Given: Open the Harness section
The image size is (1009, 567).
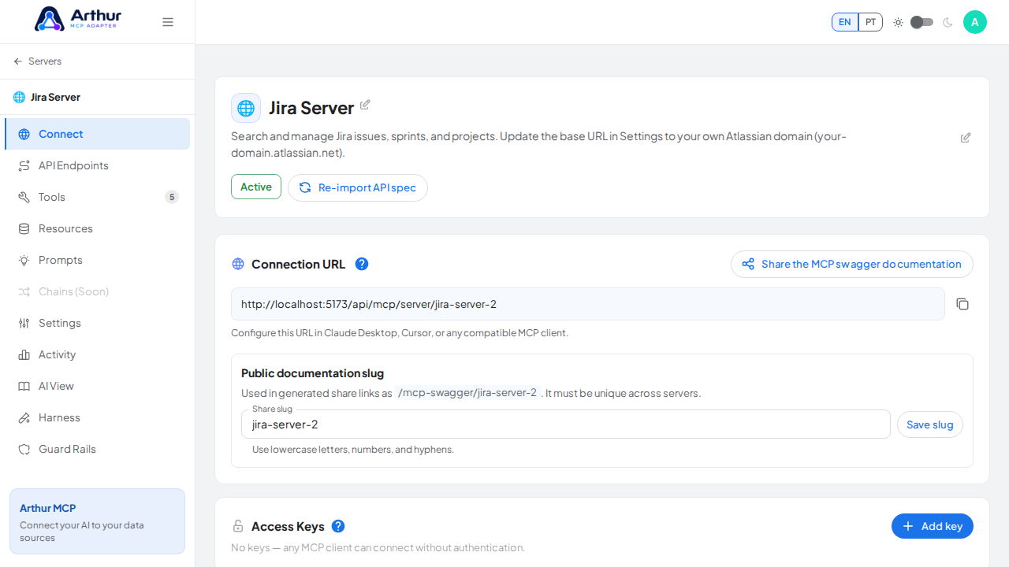Looking at the screenshot, I should coord(97,417).
